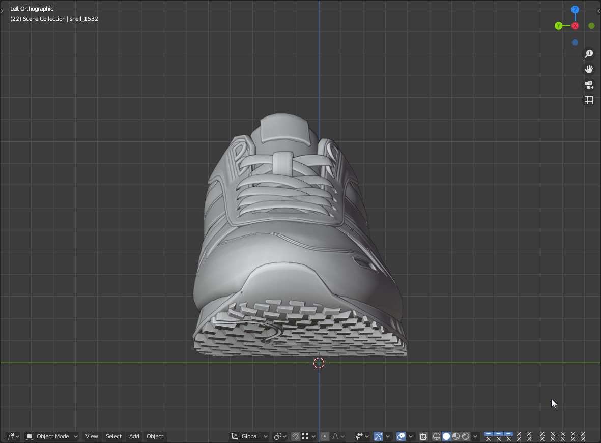
Task: Click the pan view hand icon
Action: tap(589, 69)
